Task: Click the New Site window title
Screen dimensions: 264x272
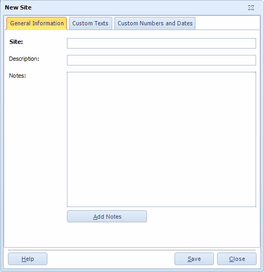Action: (x=18, y=7)
